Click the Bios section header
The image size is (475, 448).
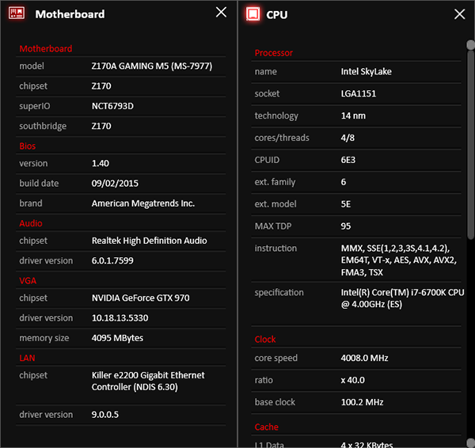28,146
